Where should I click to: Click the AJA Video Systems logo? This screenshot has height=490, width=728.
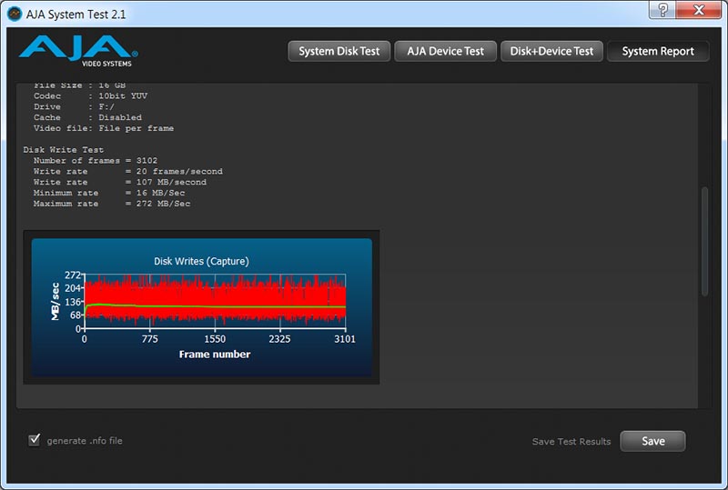(x=78, y=51)
